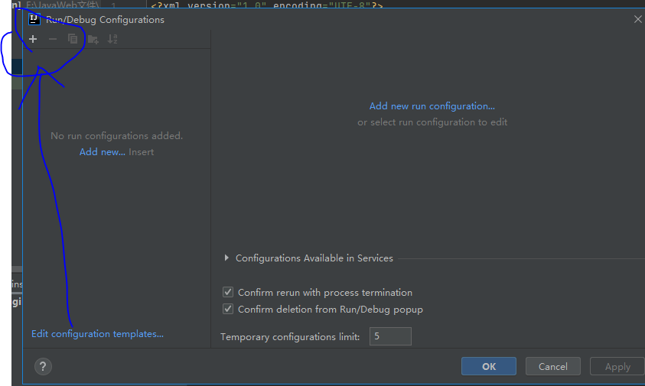Click 'or select run configuration to edit' text

[x=432, y=122]
